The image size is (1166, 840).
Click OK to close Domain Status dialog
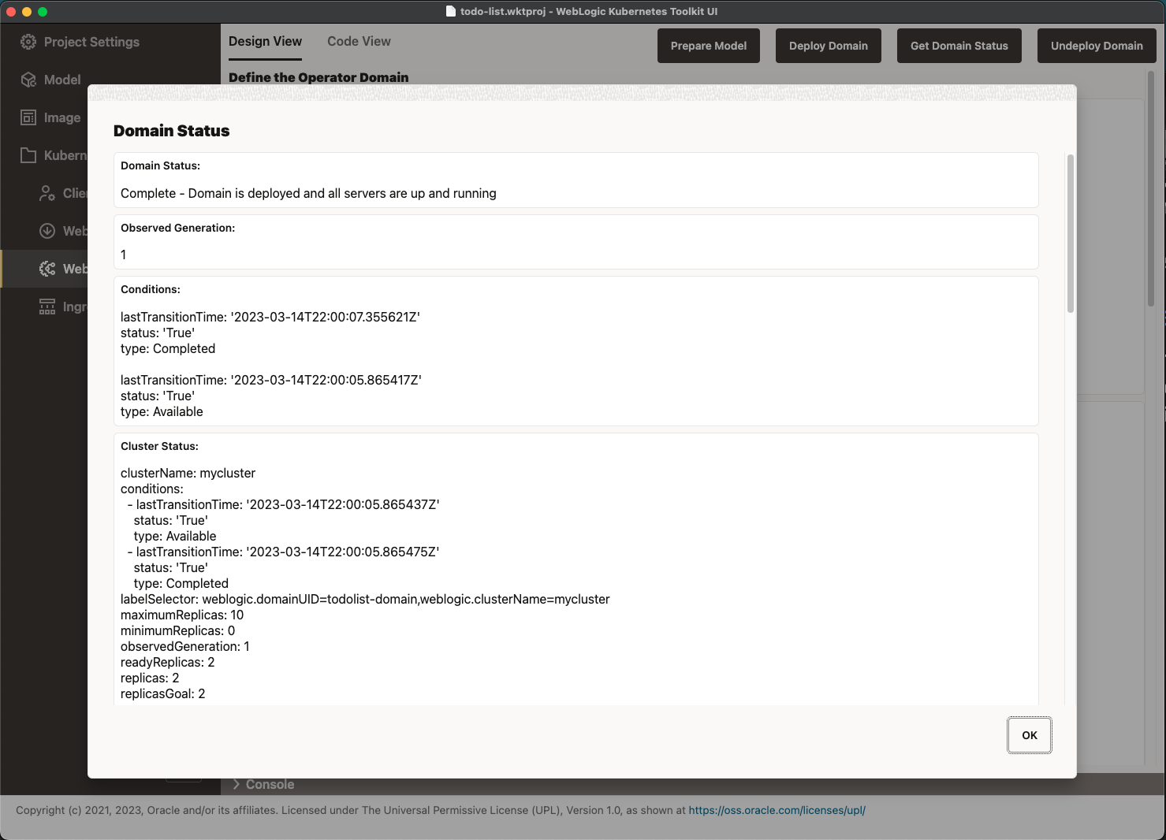[x=1030, y=735]
